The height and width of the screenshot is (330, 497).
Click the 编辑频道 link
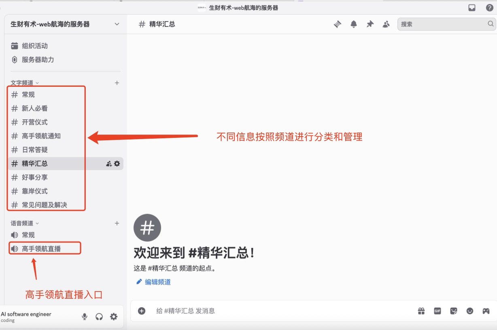tap(153, 282)
